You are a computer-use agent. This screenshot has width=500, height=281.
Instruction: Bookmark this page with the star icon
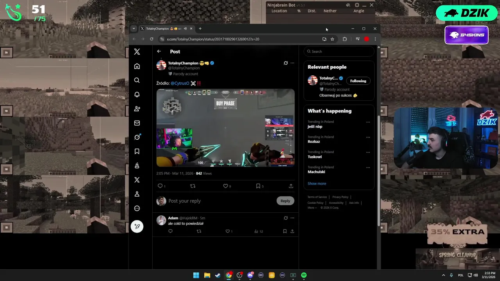(x=332, y=39)
